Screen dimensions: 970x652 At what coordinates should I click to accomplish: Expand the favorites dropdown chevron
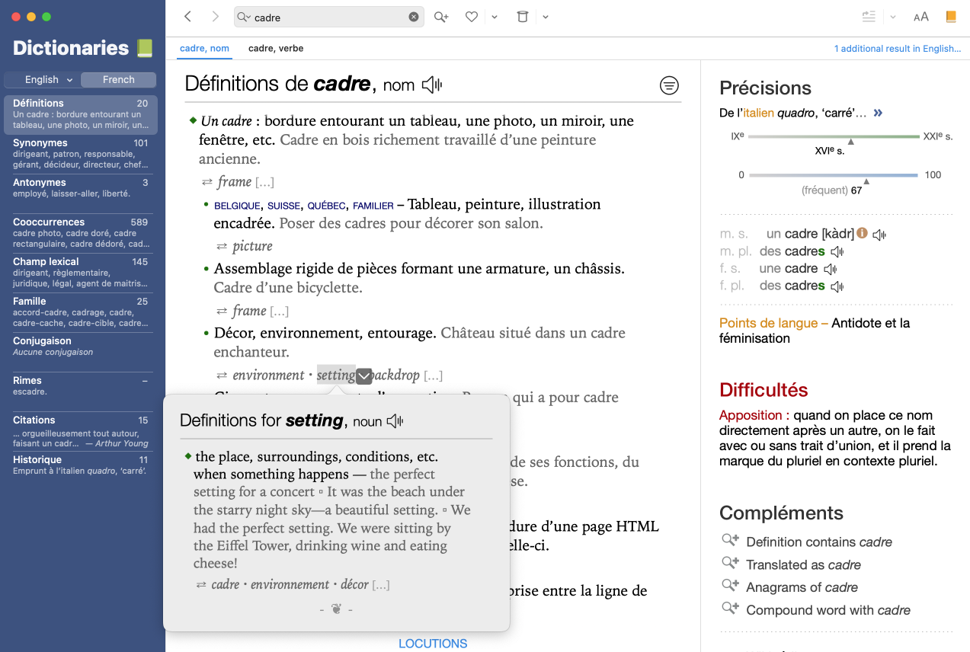[495, 17]
